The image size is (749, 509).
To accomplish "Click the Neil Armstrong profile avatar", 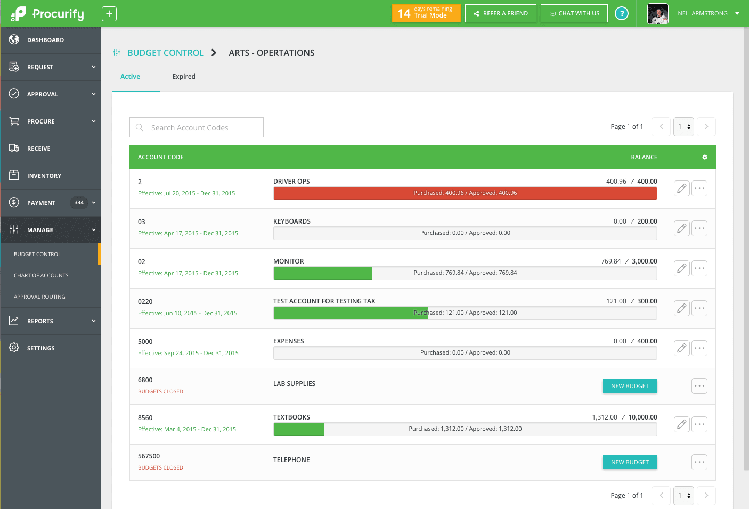I will tap(657, 14).
